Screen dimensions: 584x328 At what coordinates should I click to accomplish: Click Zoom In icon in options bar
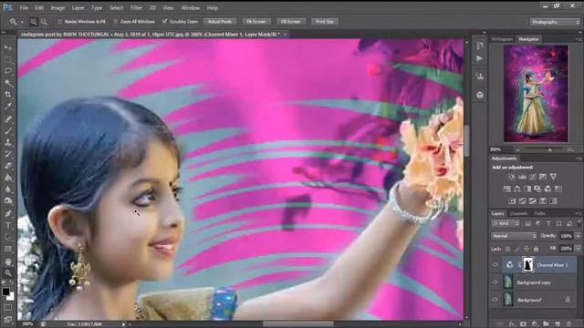[x=34, y=22]
